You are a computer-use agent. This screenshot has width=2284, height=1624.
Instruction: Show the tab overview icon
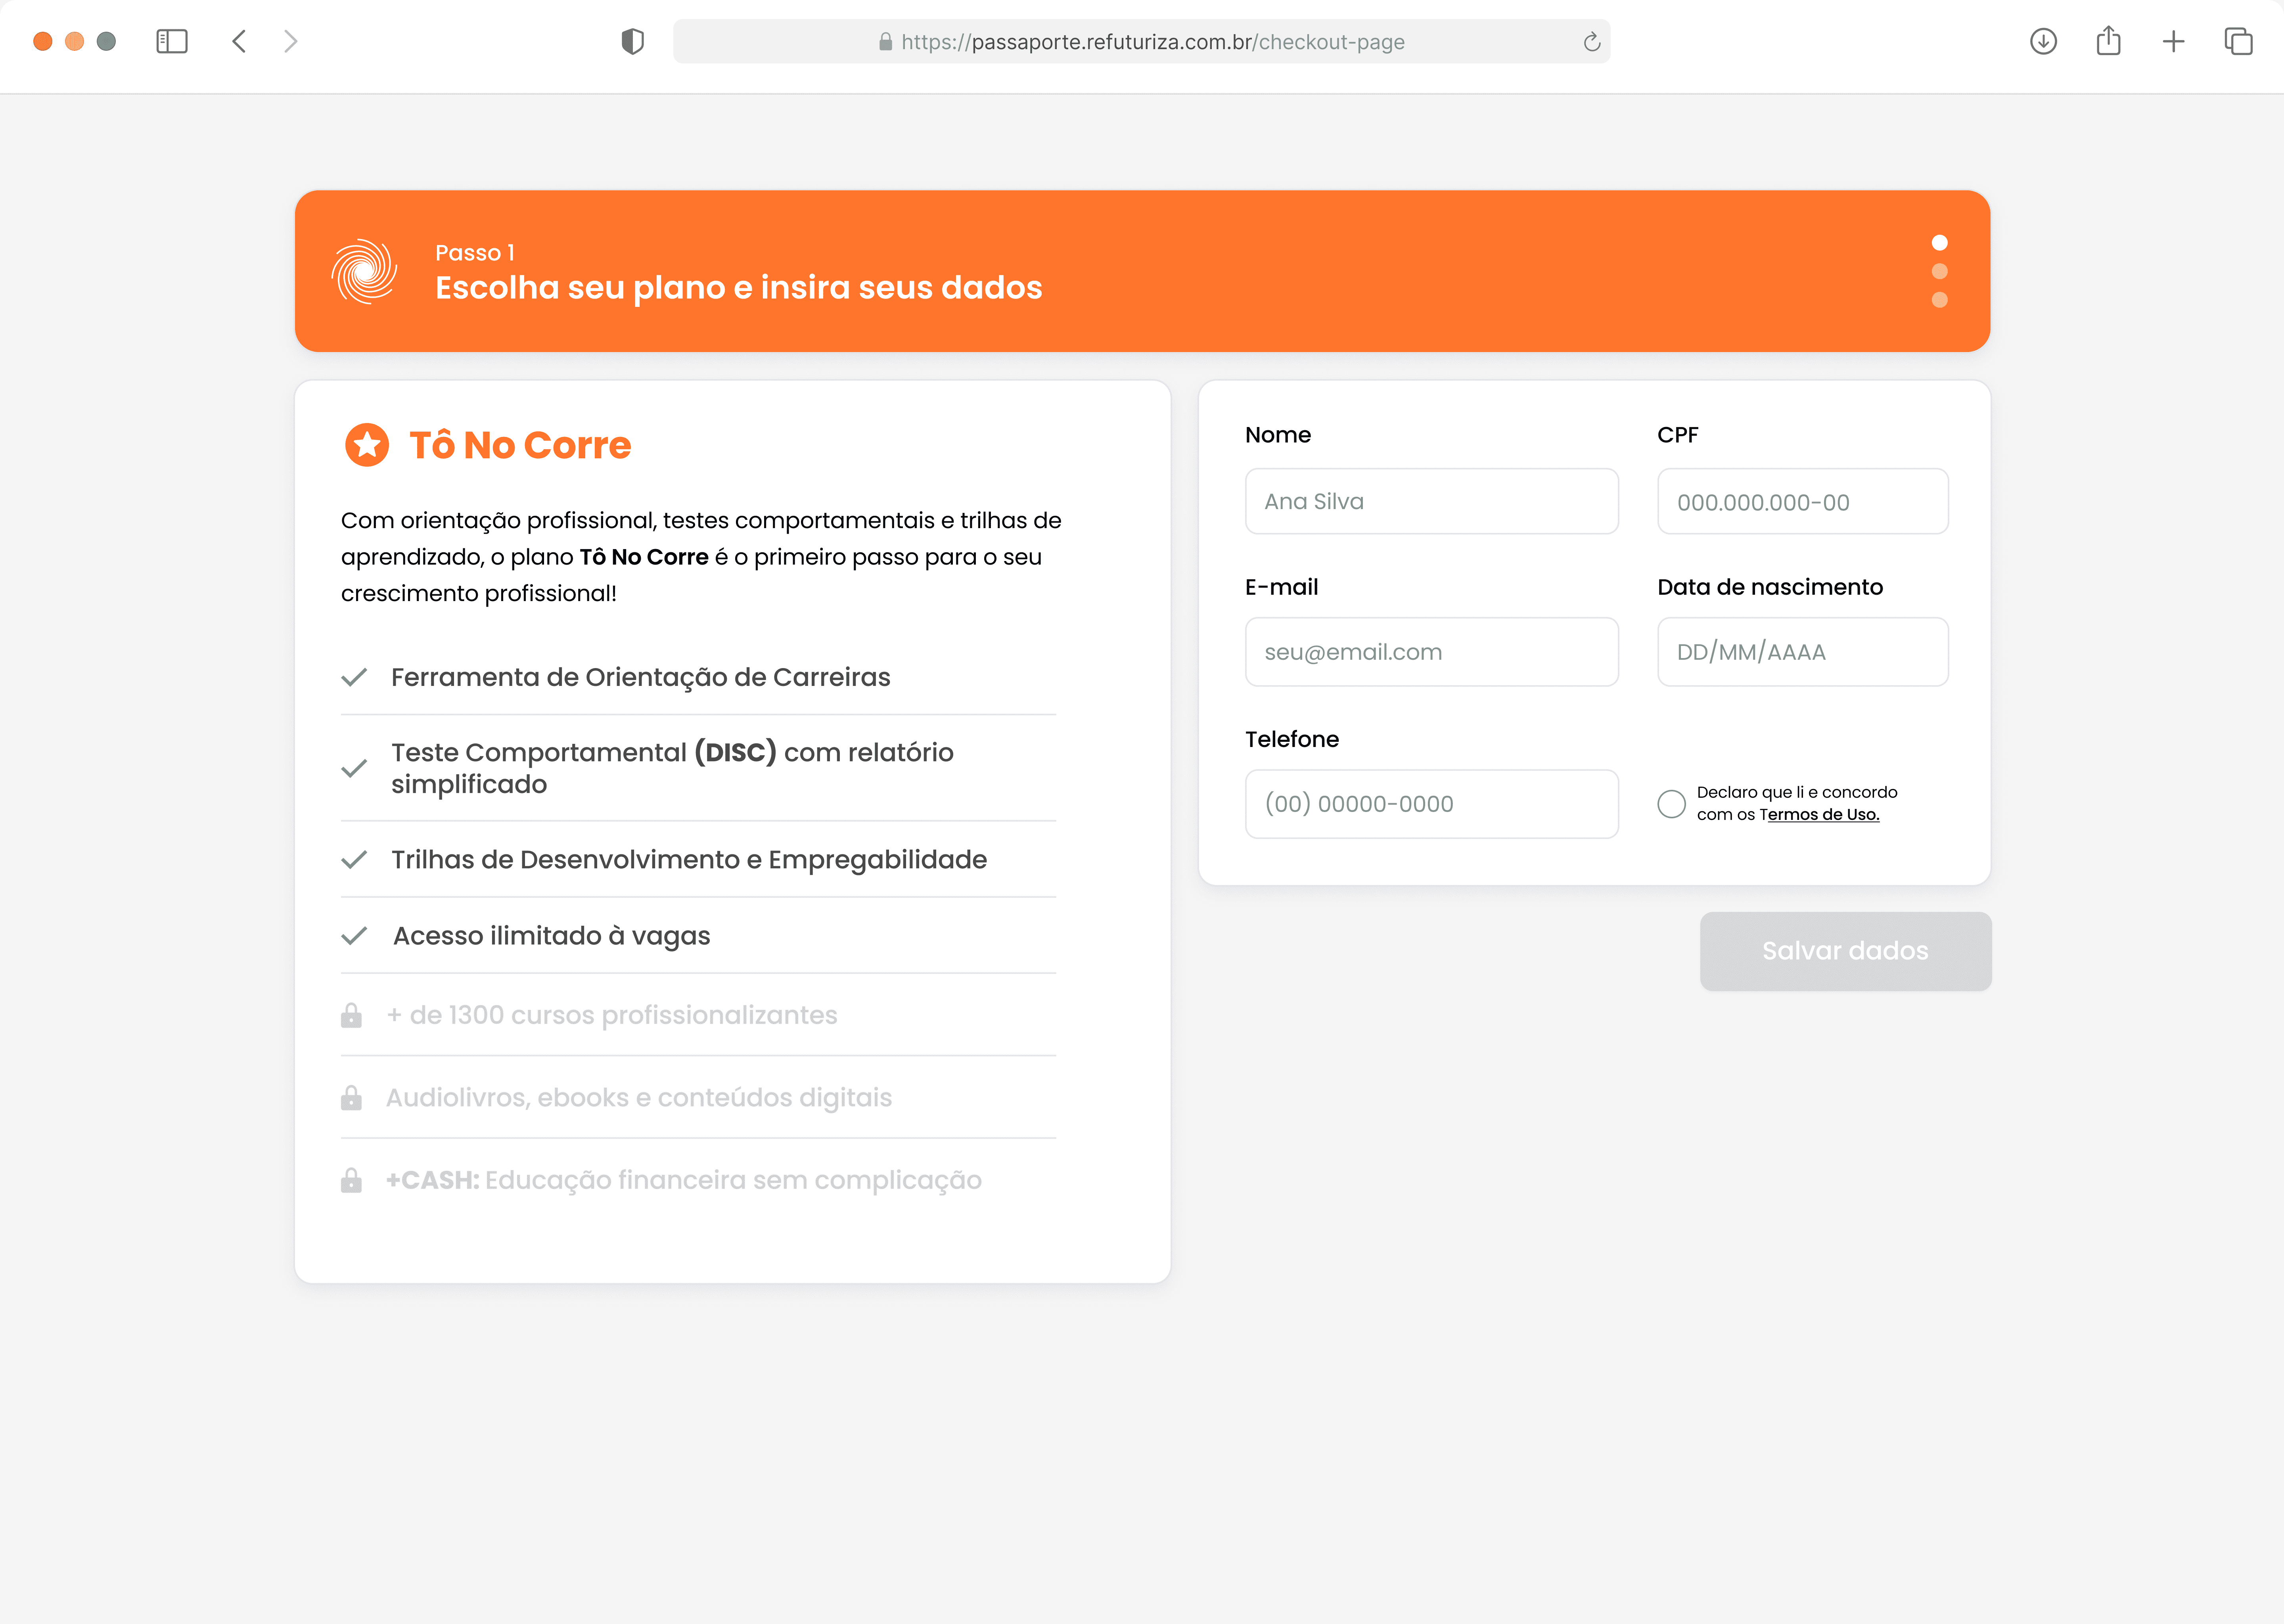tap(2238, 41)
